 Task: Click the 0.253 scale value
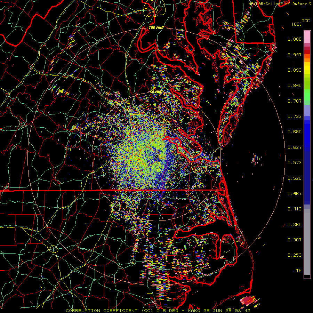[x=295, y=255]
